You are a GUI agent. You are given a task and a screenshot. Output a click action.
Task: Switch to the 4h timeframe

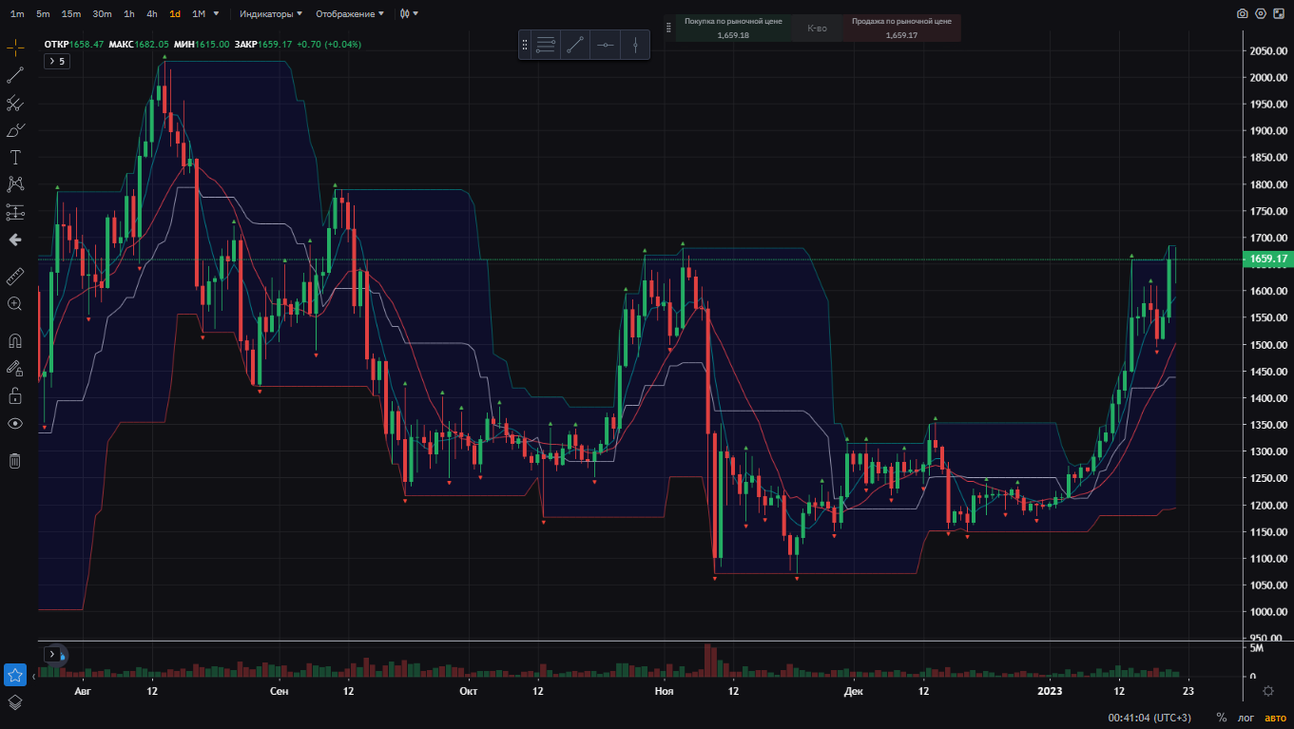151,14
